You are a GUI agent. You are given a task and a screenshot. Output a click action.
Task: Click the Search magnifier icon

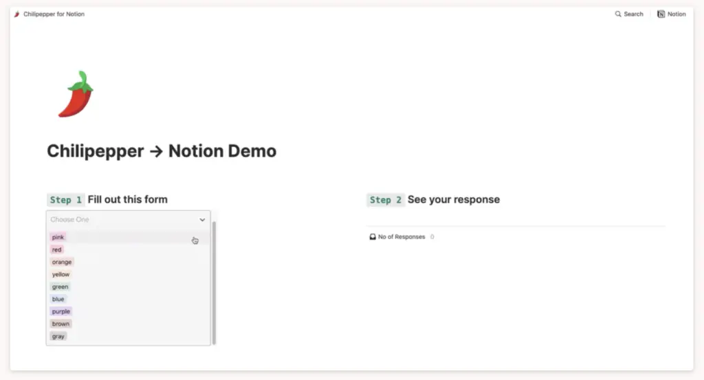(618, 14)
